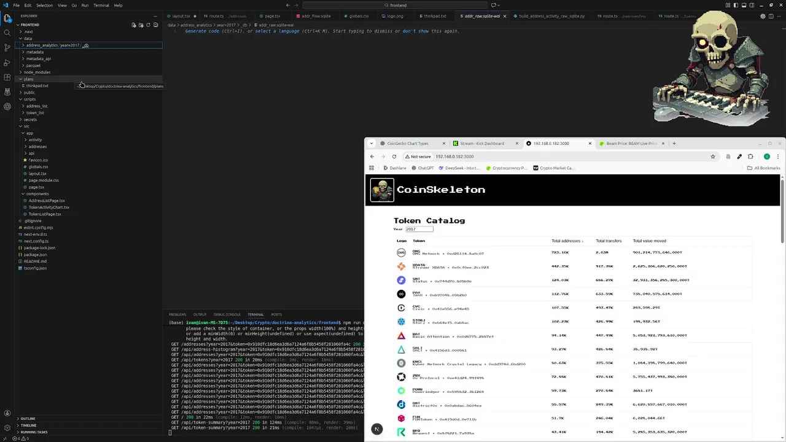Go back in the browser window

372,157
